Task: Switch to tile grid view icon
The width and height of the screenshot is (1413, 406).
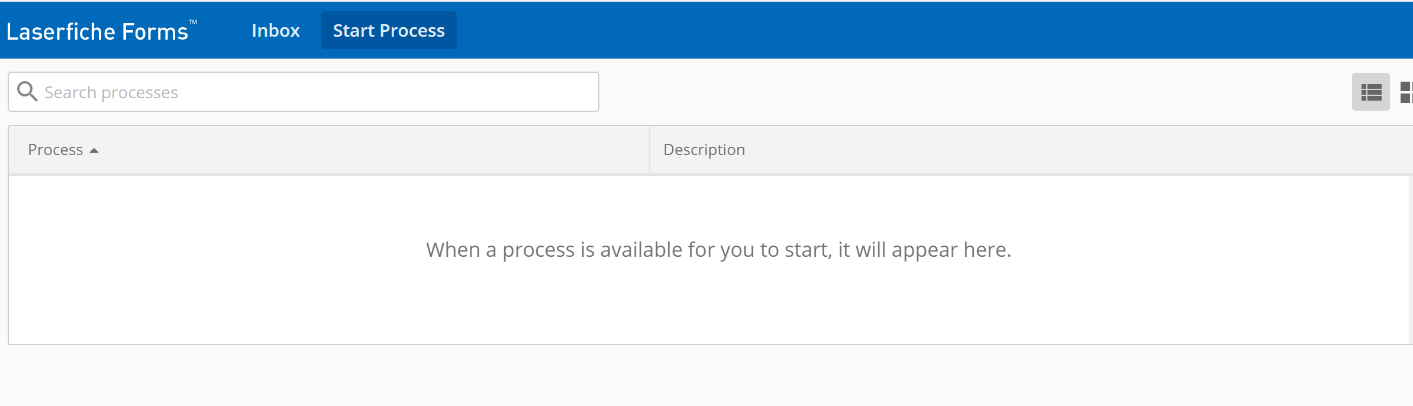Action: [1406, 92]
